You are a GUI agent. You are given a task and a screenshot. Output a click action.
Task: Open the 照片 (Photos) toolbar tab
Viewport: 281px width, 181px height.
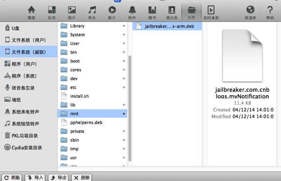pos(72,13)
